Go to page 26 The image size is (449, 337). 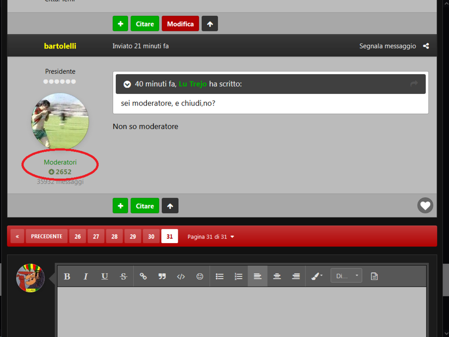click(x=78, y=236)
